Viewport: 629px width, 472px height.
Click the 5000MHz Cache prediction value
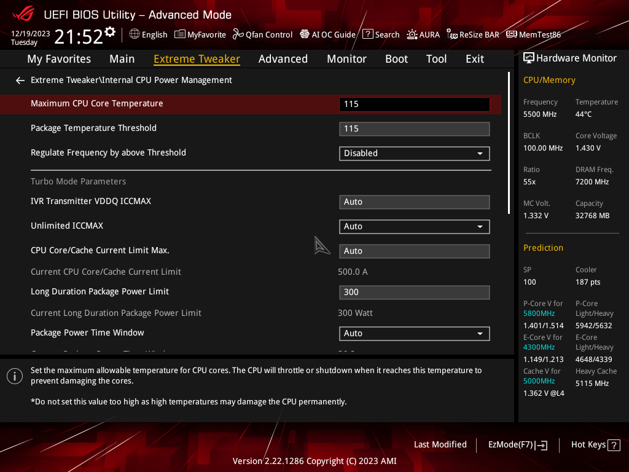pos(539,381)
